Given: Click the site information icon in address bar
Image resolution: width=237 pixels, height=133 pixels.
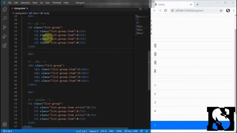Looking at the screenshot, I should 172,11.
